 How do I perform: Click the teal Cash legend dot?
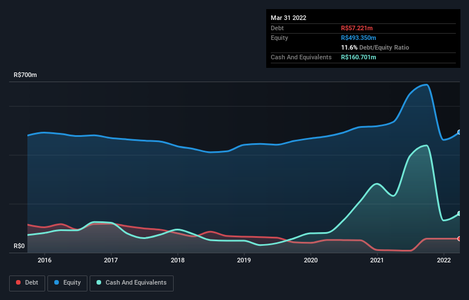click(x=99, y=282)
